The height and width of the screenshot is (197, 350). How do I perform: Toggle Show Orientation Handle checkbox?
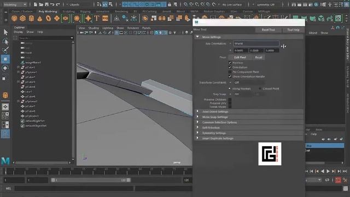click(230, 77)
